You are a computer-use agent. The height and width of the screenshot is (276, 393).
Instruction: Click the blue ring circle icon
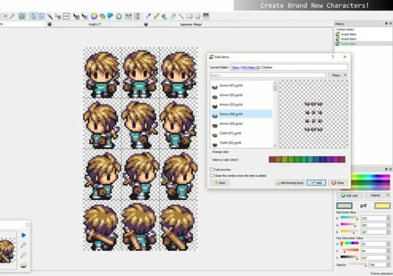(119, 17)
